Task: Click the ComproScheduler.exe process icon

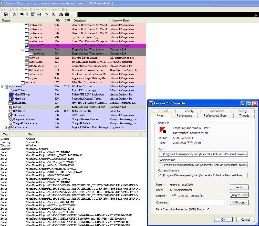Action: (x=11, y=123)
